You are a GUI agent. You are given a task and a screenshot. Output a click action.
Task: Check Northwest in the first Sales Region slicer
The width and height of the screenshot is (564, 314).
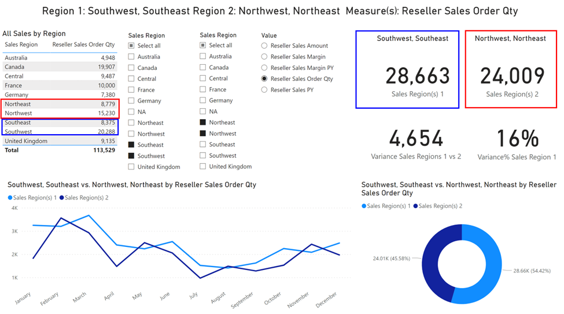[x=131, y=134]
